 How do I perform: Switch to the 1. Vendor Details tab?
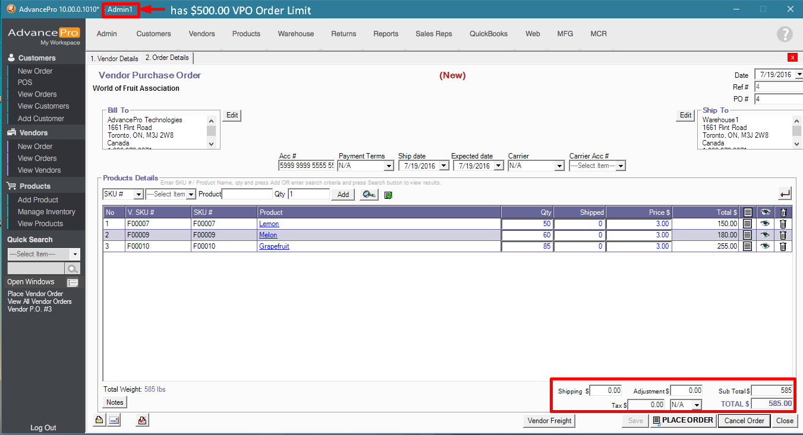point(114,58)
